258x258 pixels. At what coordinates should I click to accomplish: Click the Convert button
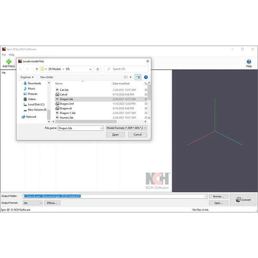(x=243, y=200)
